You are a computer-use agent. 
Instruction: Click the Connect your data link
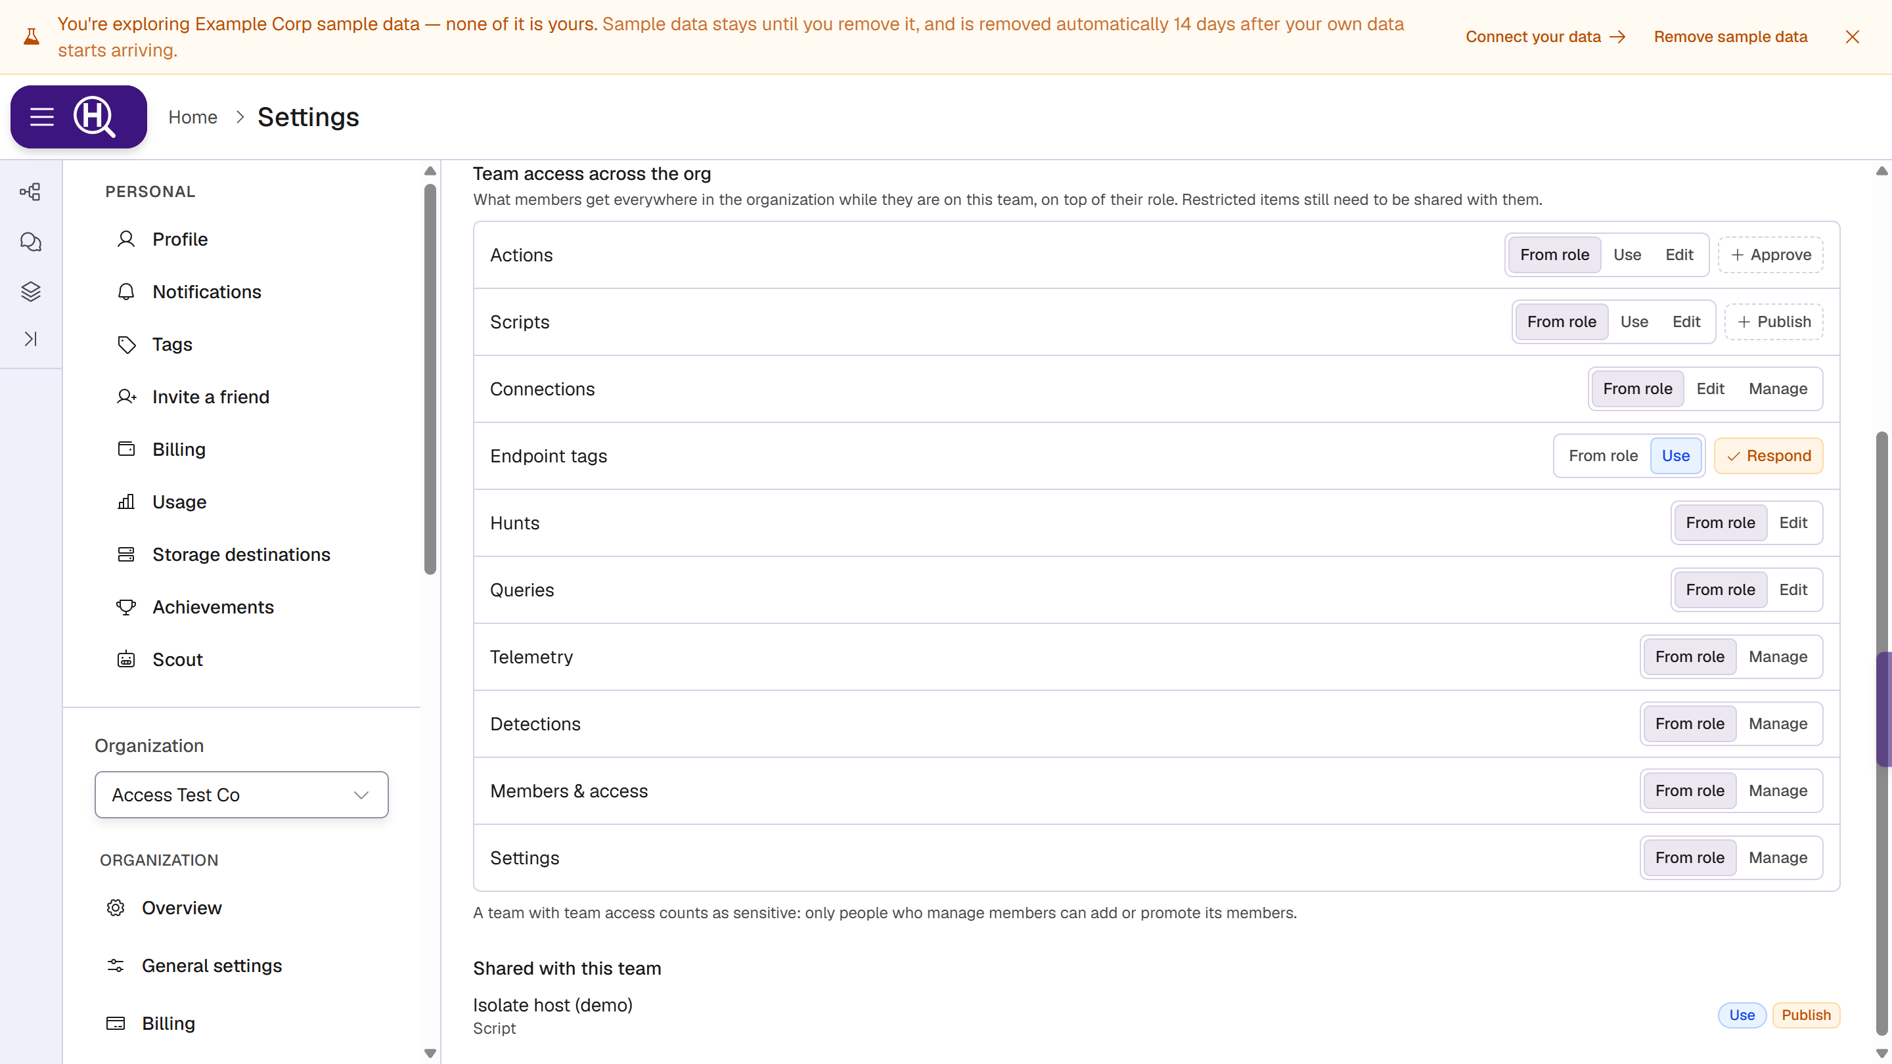(x=1545, y=37)
